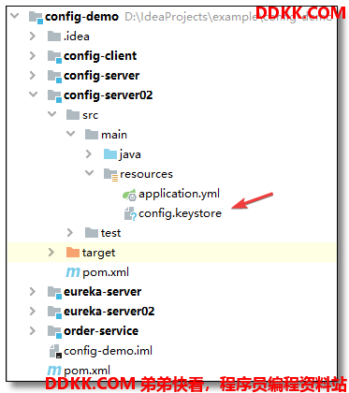Click the eureka-server module folder icon
349x393 pixels.
pyautogui.click(x=54, y=293)
